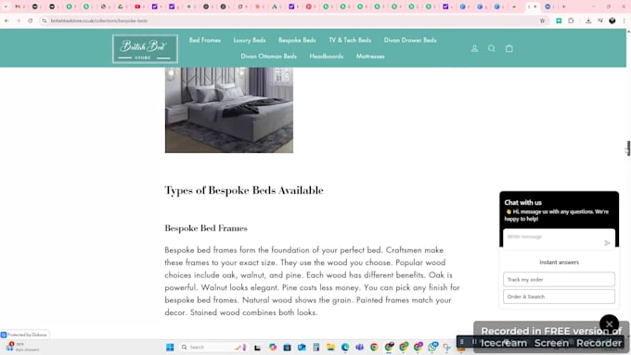This screenshot has height=355, width=631.
Task: Open Microsoft Teams from the taskbar
Action: point(359,348)
